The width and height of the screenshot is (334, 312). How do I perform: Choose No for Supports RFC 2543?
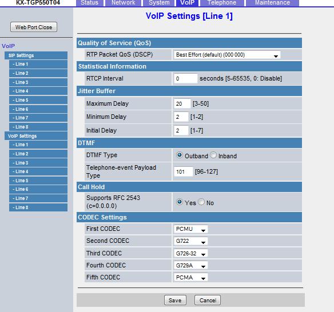click(x=201, y=202)
